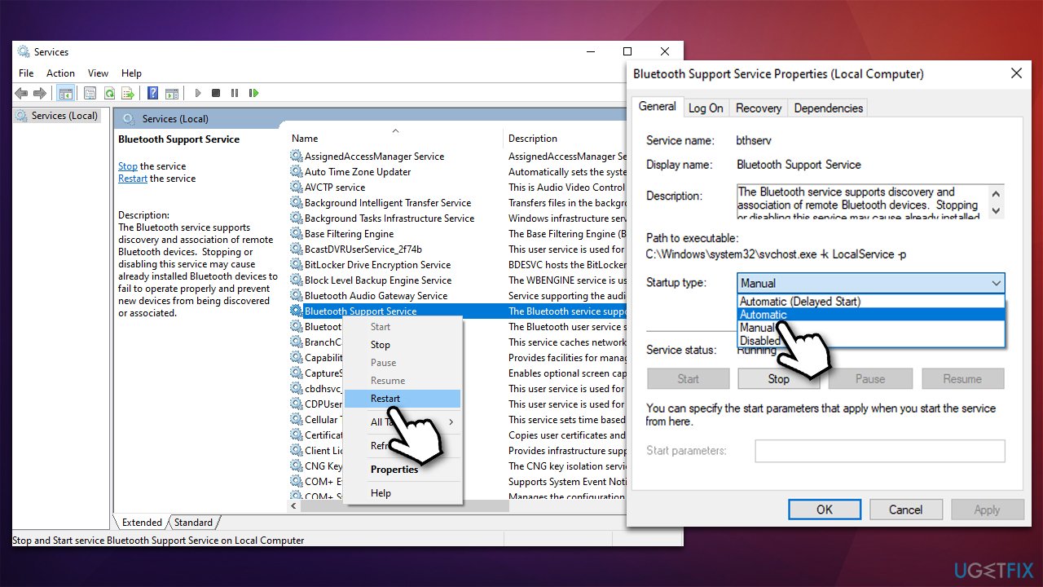This screenshot has width=1043, height=587.
Task: Click gear icon beside AVCTP service
Action: pyautogui.click(x=297, y=187)
